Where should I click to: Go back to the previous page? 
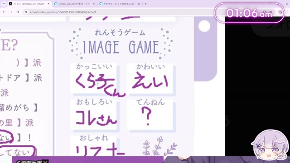pyautogui.click(x=4, y=12)
